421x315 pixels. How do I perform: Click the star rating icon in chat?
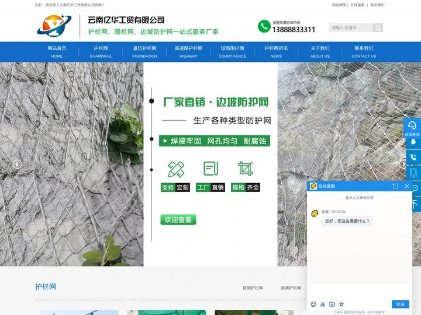pyautogui.click(x=341, y=304)
